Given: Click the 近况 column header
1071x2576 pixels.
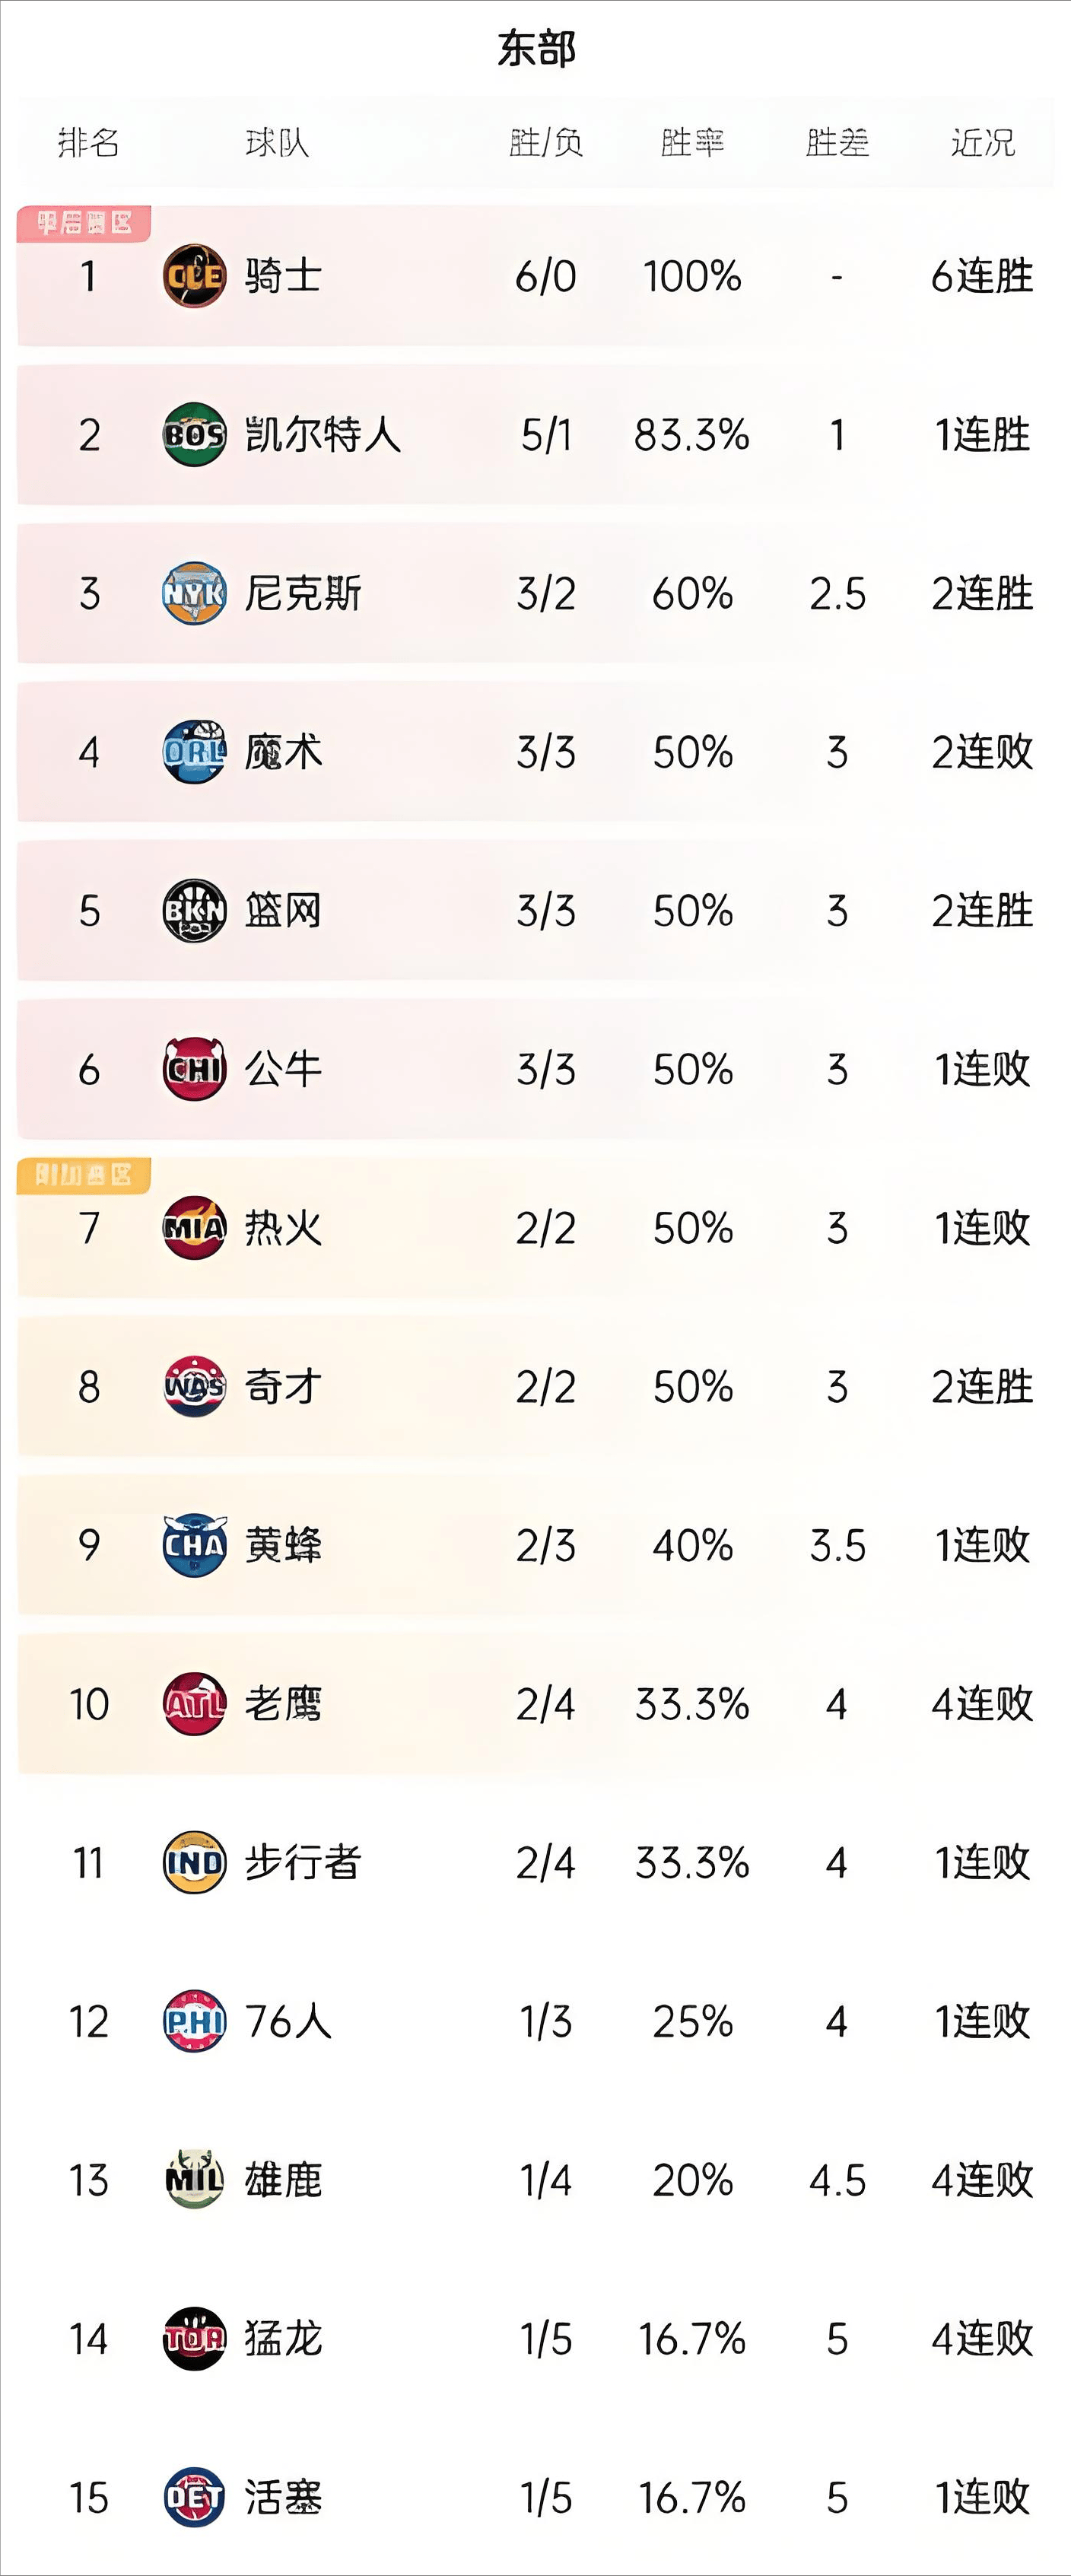Looking at the screenshot, I should 982,143.
